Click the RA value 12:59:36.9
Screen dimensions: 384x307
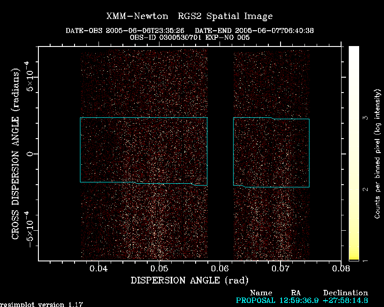tap(299, 300)
